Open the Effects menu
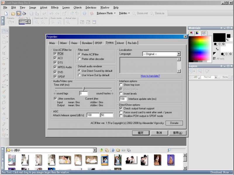This screenshot has height=175, width=234. pos(55,8)
